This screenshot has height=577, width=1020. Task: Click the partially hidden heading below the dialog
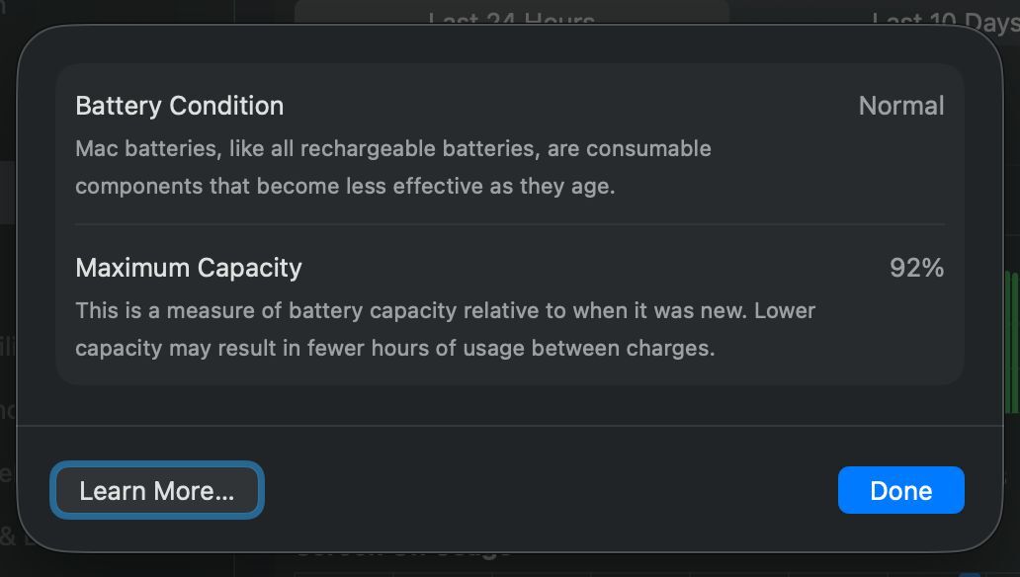[x=403, y=552]
